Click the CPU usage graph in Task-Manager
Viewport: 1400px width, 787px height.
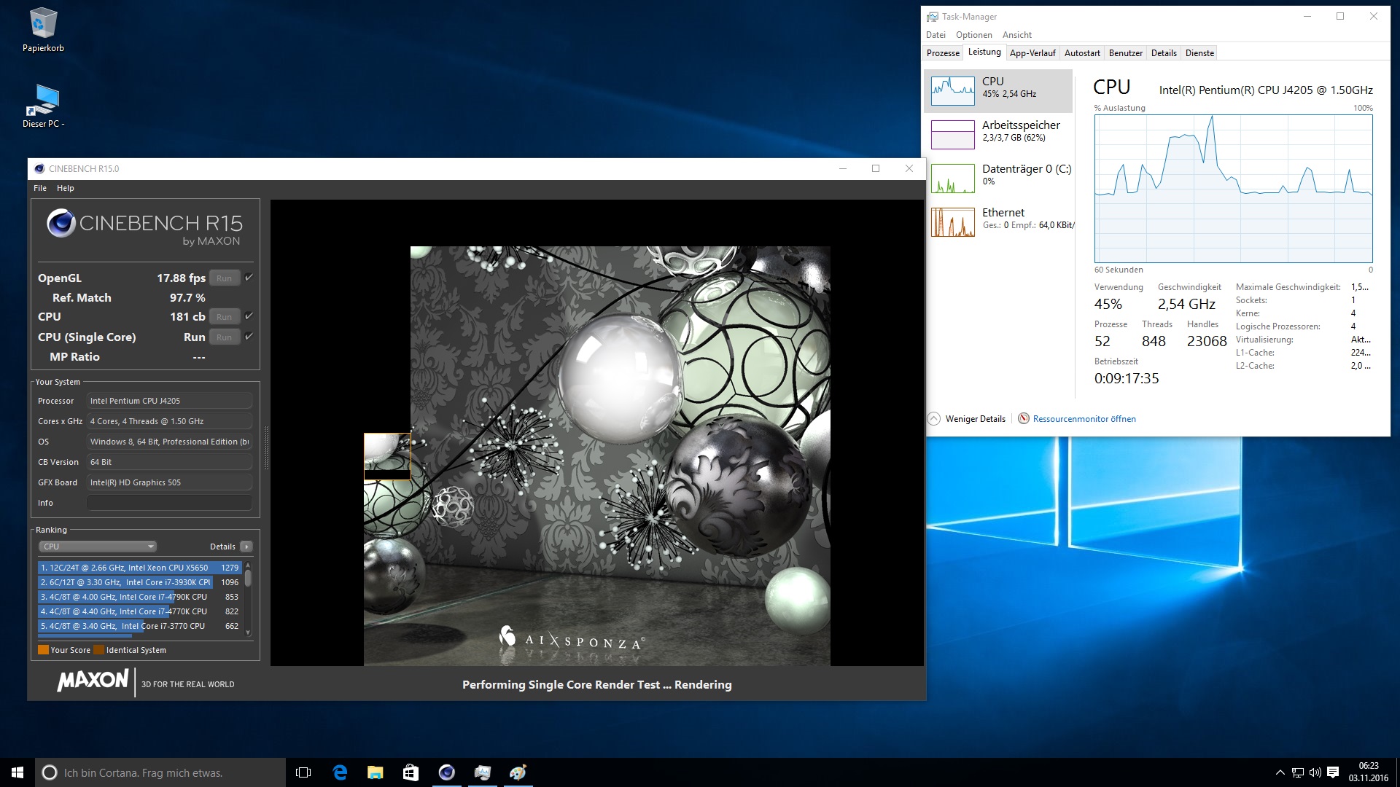1233,188
